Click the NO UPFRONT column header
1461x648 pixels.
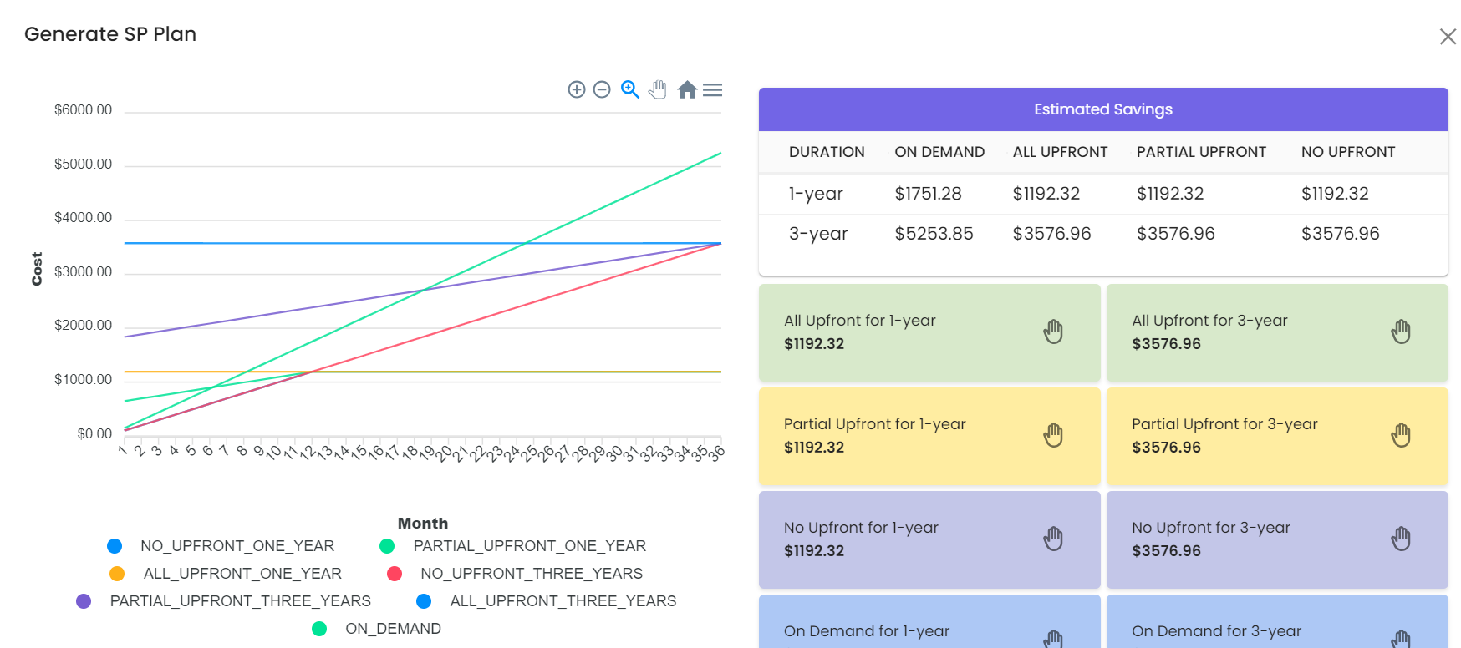[1348, 152]
